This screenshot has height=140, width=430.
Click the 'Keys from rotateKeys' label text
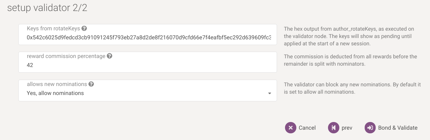(x=53, y=28)
